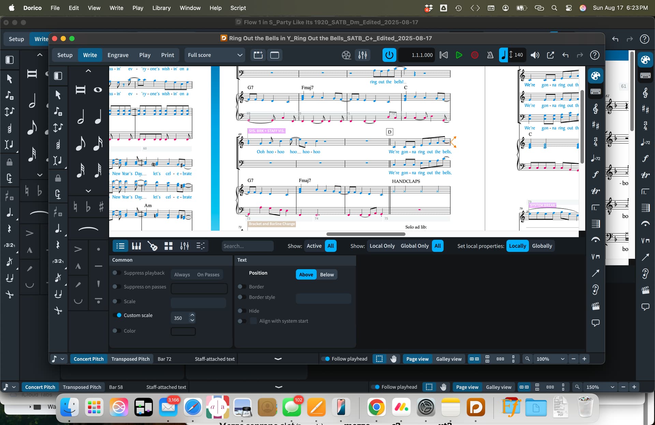Open the Full score layout dropdown
Image resolution: width=655 pixels, height=425 pixels.
[215, 55]
